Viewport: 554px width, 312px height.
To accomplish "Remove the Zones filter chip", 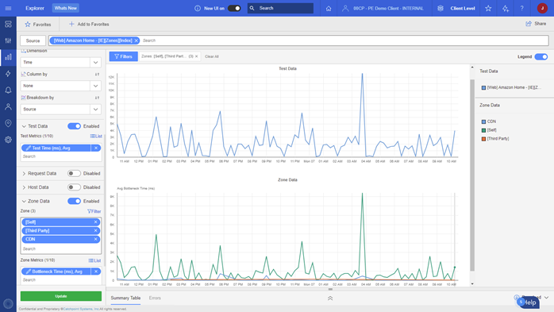I will click(x=197, y=56).
